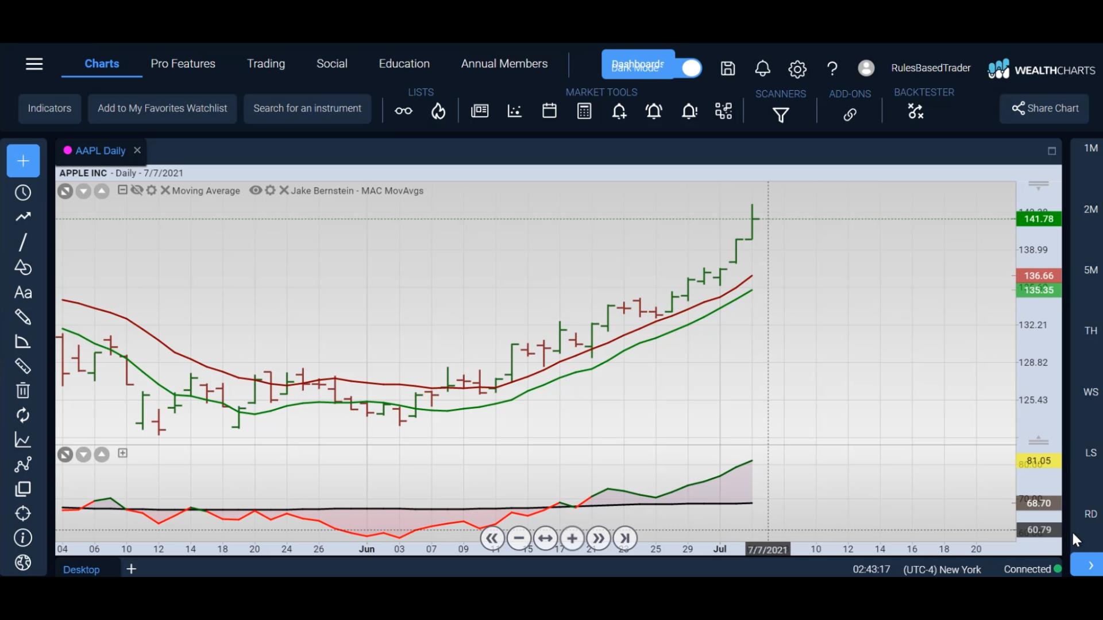Open the Add-ons link icon
Viewport: 1103px width, 620px height.
pos(850,115)
